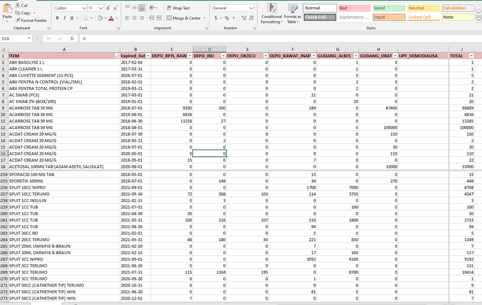Screen dimensions: 482x305
Task: Open Font dialog launcher
Action: (x=118, y=28)
